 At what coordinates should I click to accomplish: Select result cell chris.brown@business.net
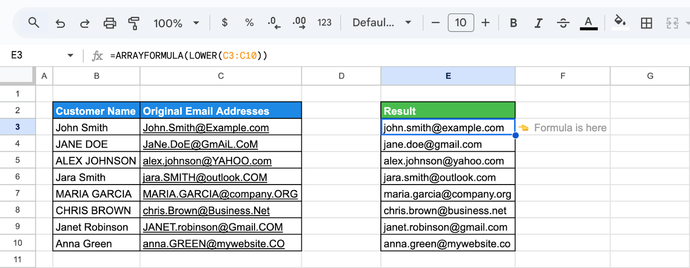[x=448, y=210]
